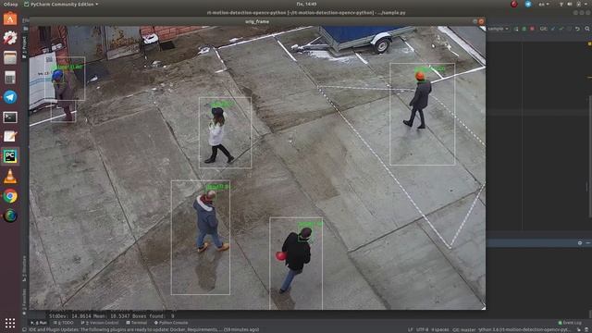
Task: Revert changes with the undo arrow icon
Action: pos(577,29)
